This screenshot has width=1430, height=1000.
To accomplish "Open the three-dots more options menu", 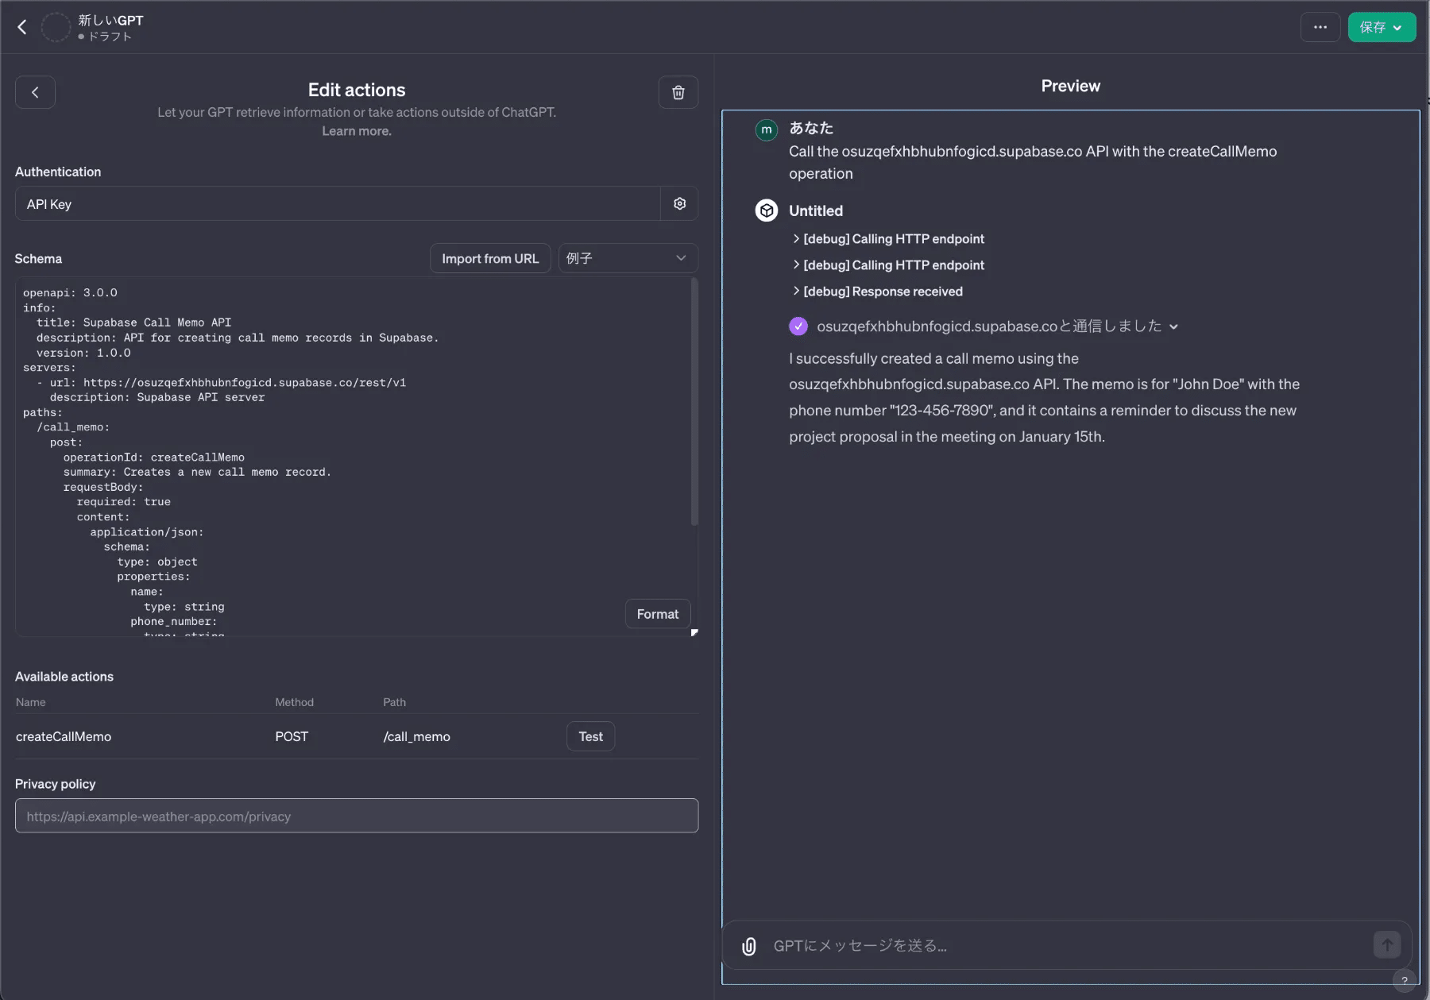I will (x=1320, y=27).
